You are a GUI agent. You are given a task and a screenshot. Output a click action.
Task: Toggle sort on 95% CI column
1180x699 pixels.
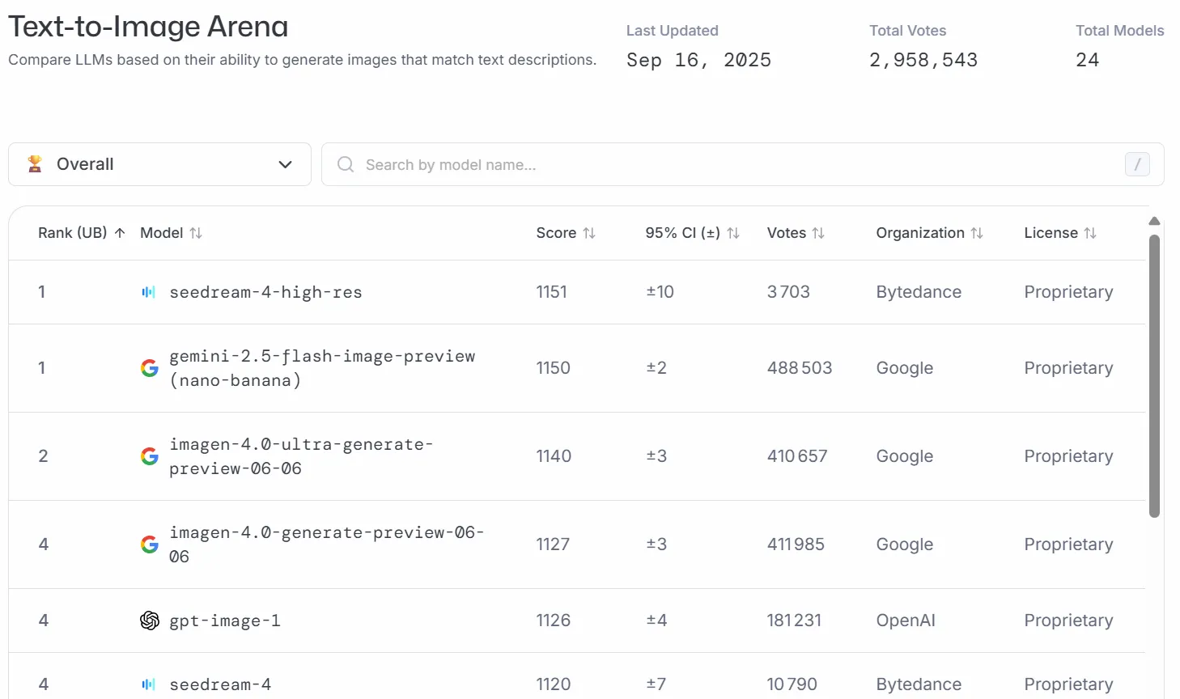733,233
